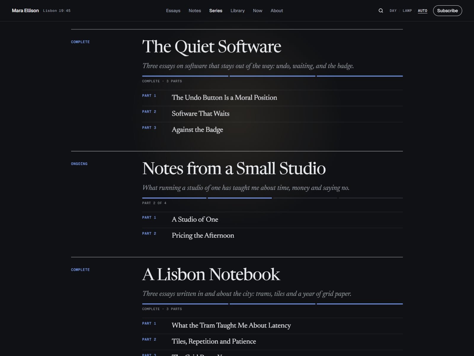Open What the Tram Taught Me About Latency
This screenshot has width=474, height=356.
pyautogui.click(x=231, y=325)
